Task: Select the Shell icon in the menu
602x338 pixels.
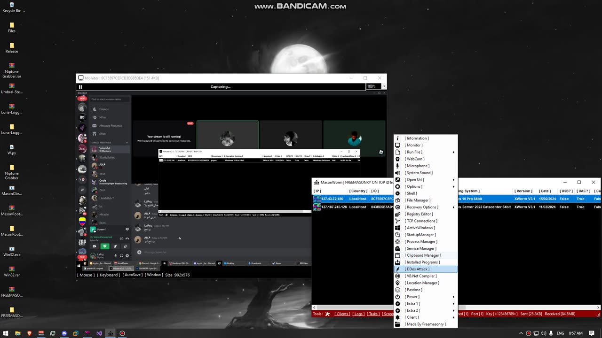Action: (x=397, y=193)
